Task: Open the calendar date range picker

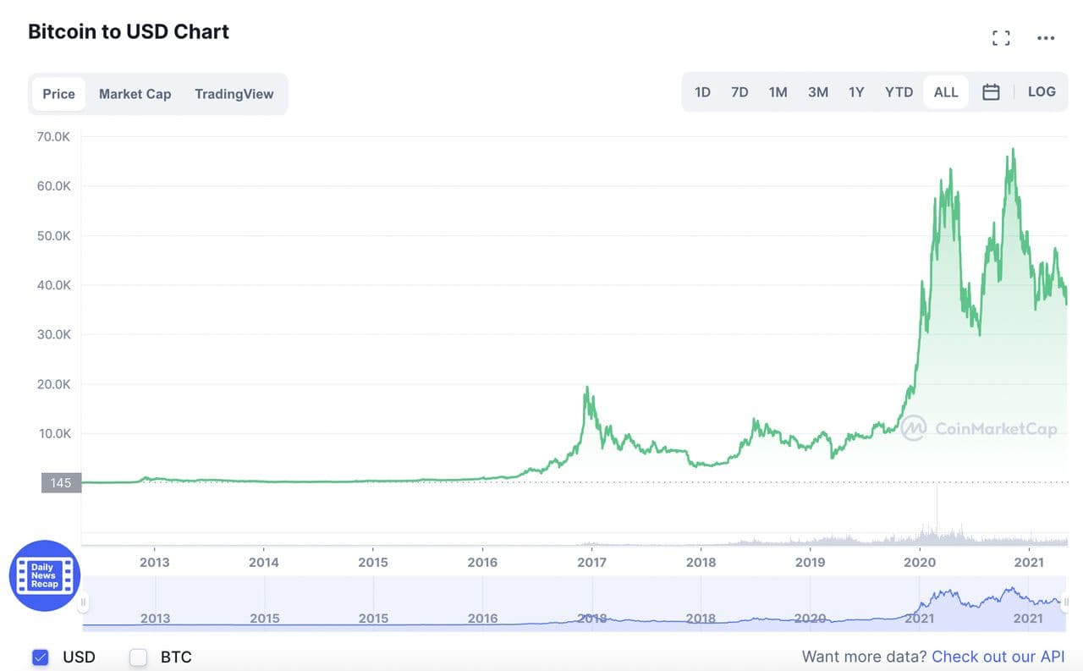Action: pos(991,92)
